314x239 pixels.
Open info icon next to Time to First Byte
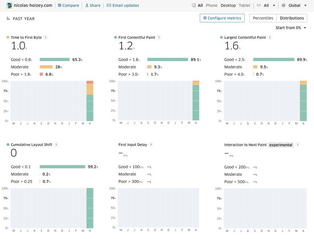[46, 37]
